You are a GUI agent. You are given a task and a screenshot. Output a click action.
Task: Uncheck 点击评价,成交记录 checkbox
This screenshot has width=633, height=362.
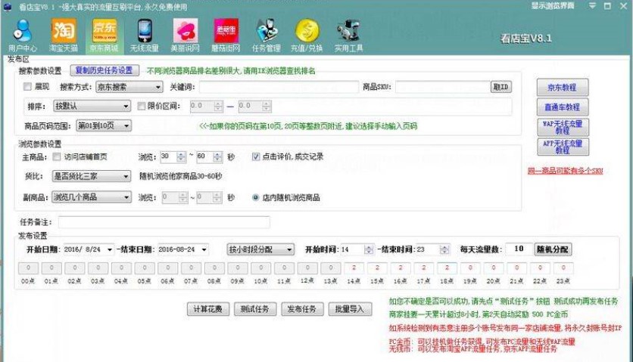[x=256, y=156]
